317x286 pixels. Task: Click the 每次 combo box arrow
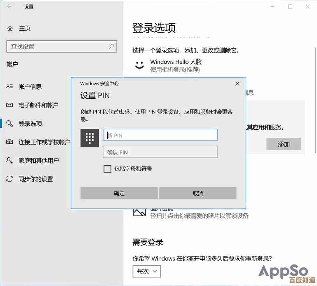[x=155, y=271]
